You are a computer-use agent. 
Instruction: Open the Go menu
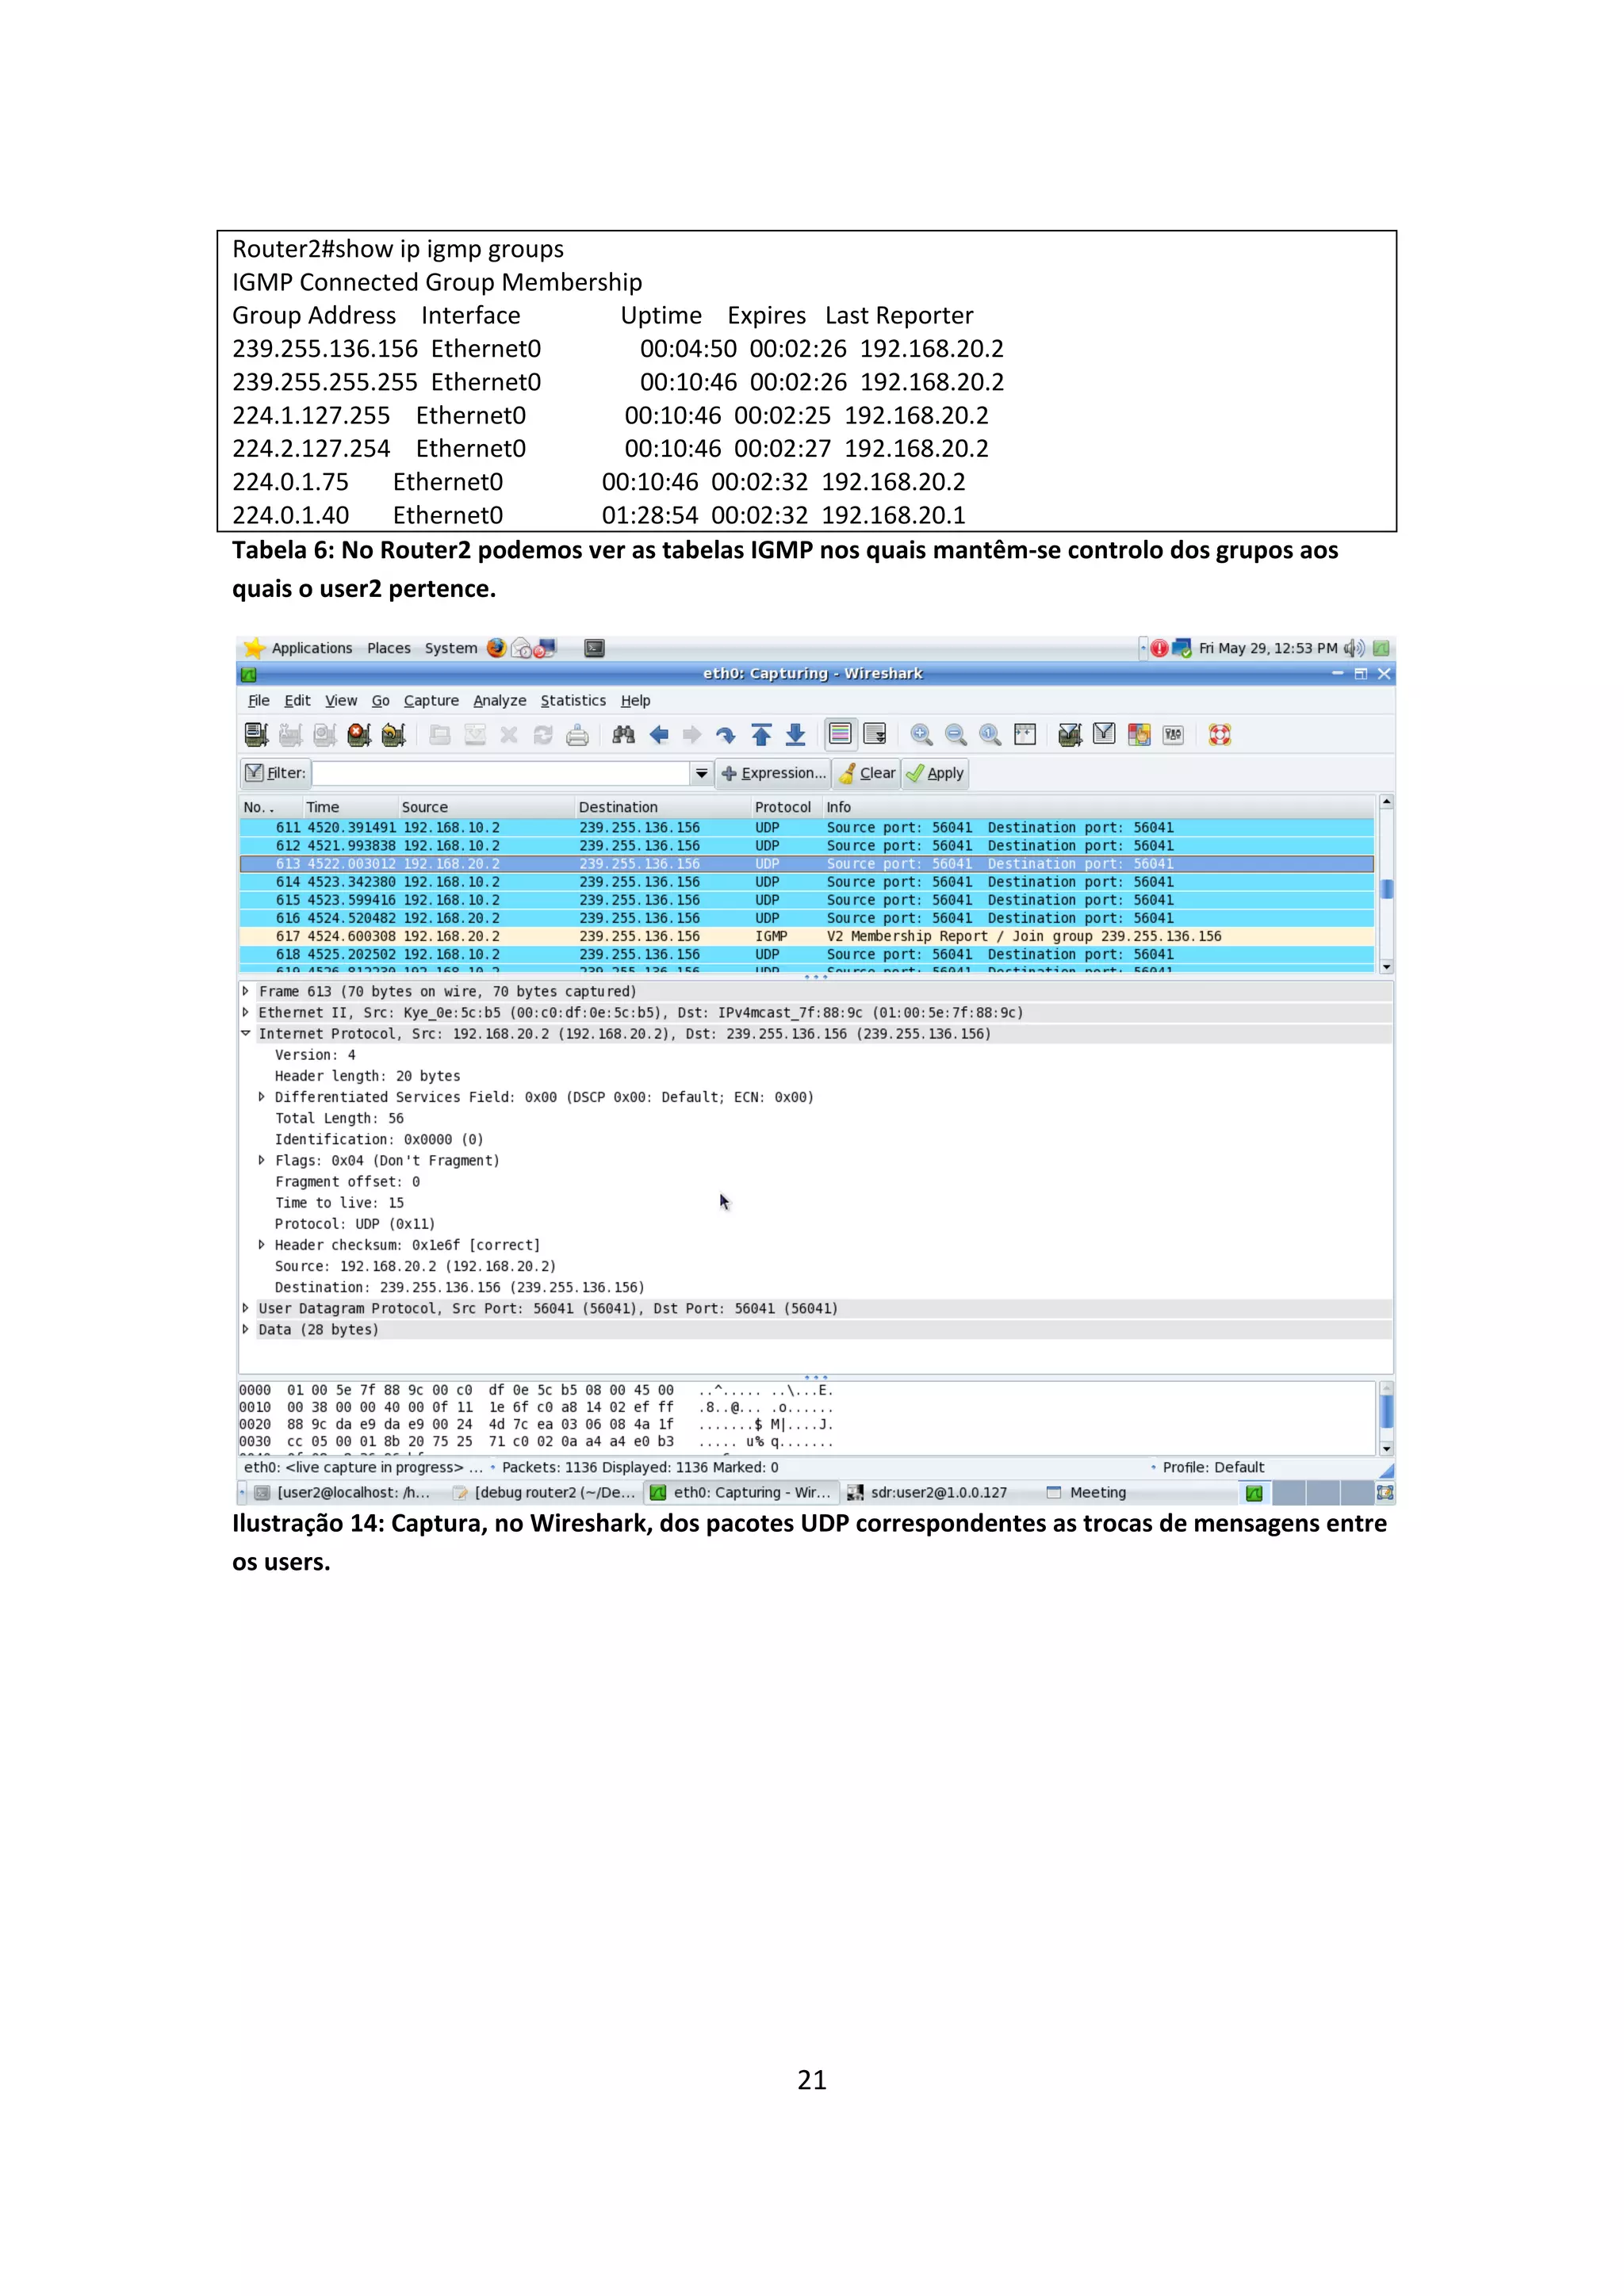click(x=380, y=701)
